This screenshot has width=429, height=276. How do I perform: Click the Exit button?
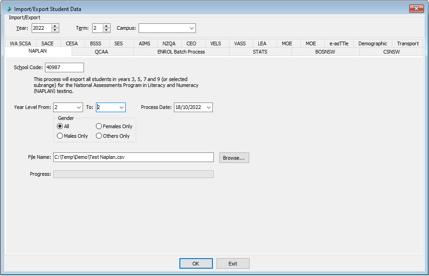[233, 264]
